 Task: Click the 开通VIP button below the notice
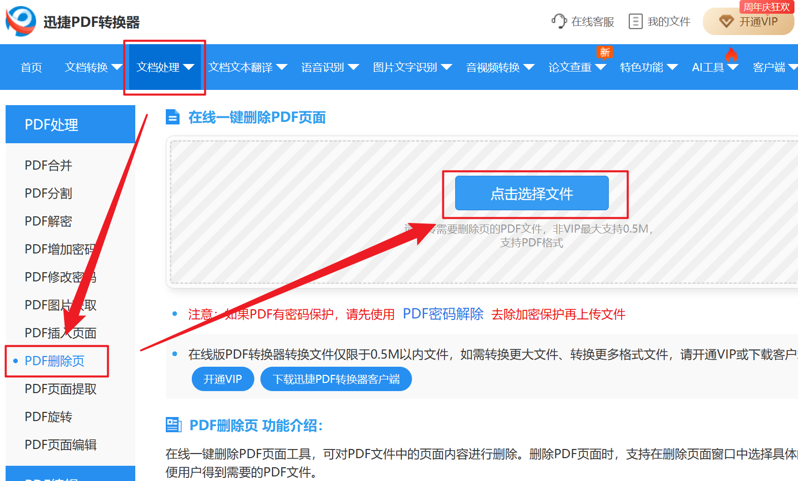tap(223, 379)
